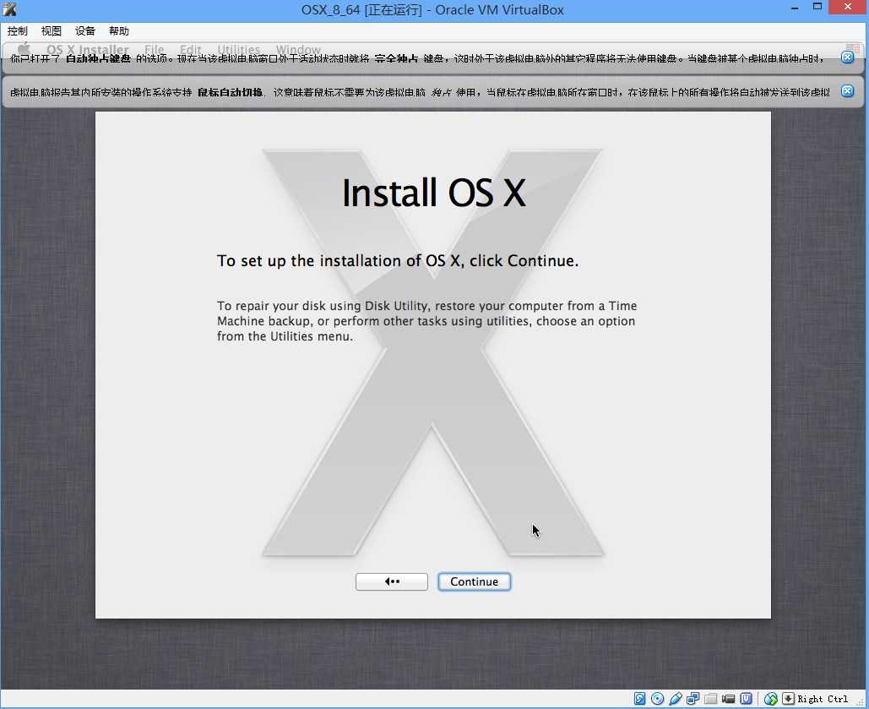
Task: Click the mouse integration status icon
Action: pyautogui.click(x=771, y=699)
